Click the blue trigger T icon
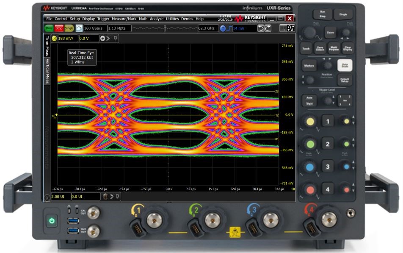Image resolution: width=403 pixels, height=253 pixels. [x=223, y=28]
